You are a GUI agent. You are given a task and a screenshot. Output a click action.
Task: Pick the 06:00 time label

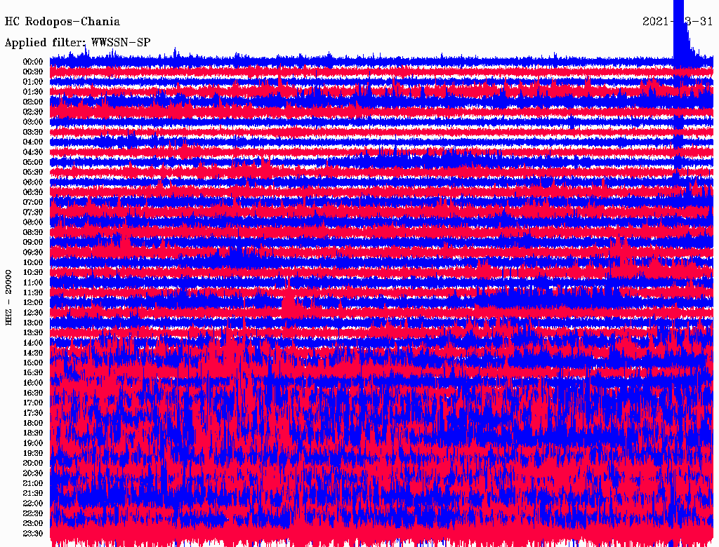[x=33, y=182]
